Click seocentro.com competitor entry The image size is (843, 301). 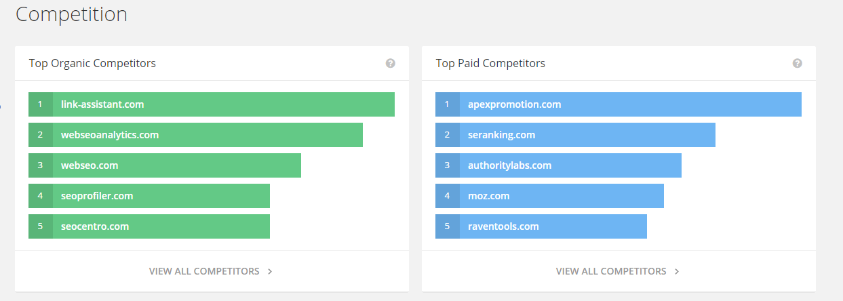[95, 226]
